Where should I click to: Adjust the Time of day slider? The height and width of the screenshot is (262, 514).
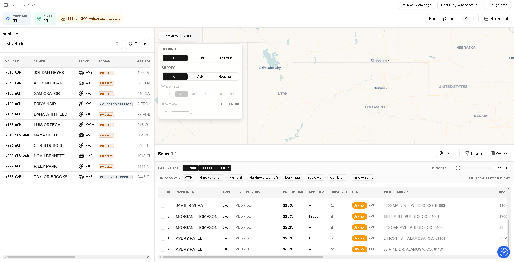191,111
